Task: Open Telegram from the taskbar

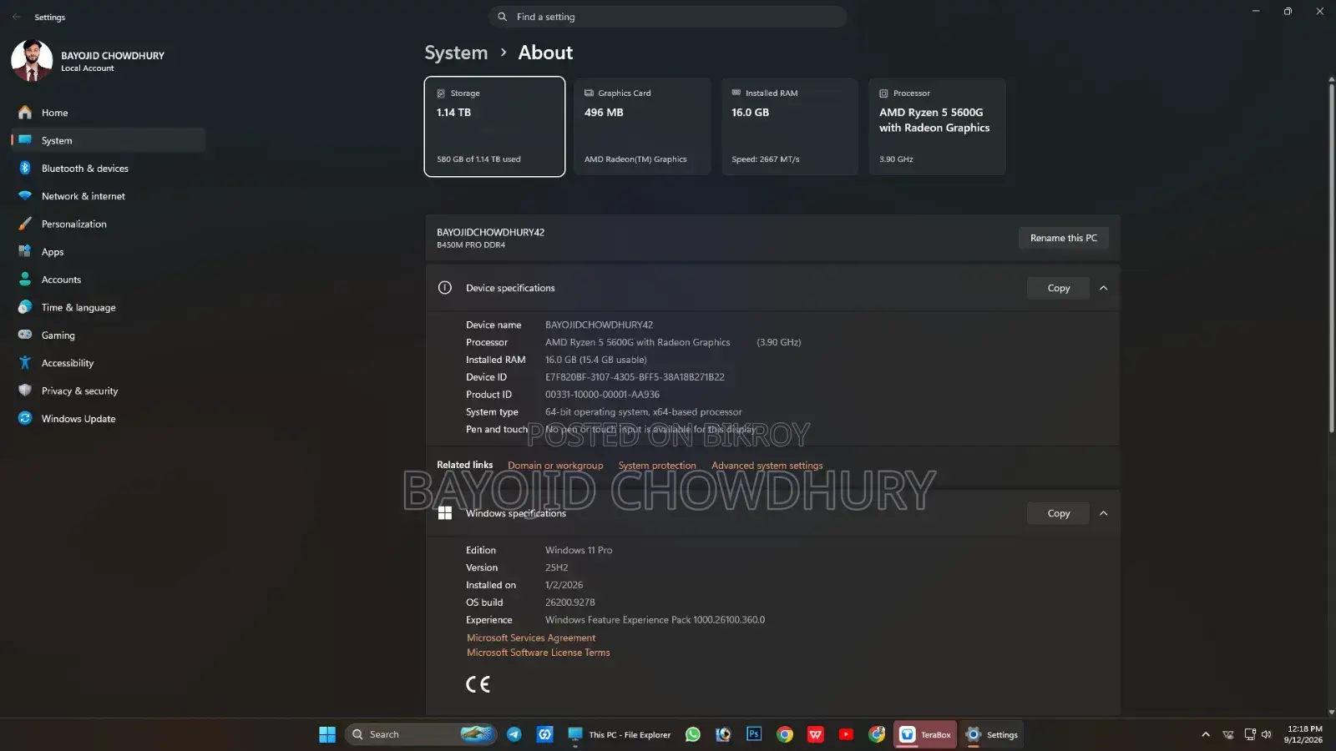Action: pyautogui.click(x=514, y=734)
